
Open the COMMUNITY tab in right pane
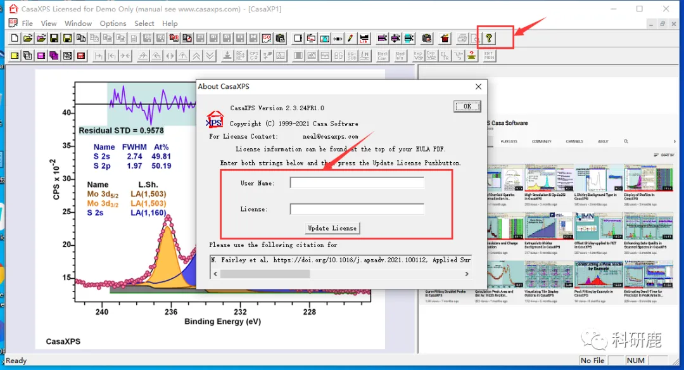point(541,141)
